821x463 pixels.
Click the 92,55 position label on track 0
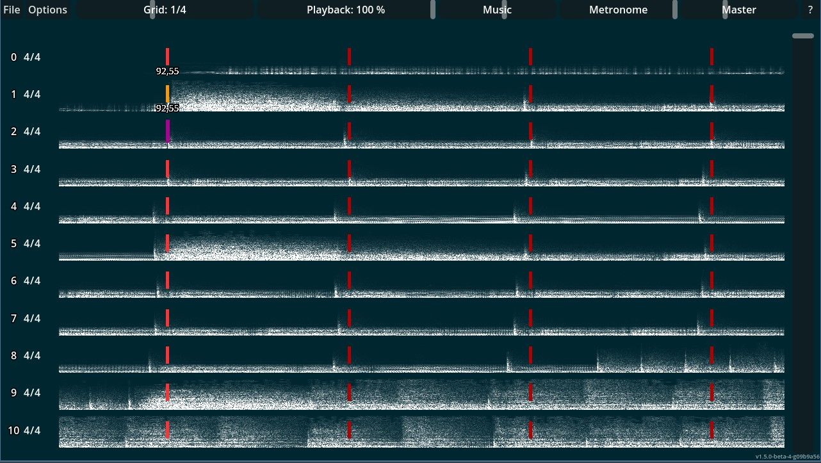pos(167,71)
